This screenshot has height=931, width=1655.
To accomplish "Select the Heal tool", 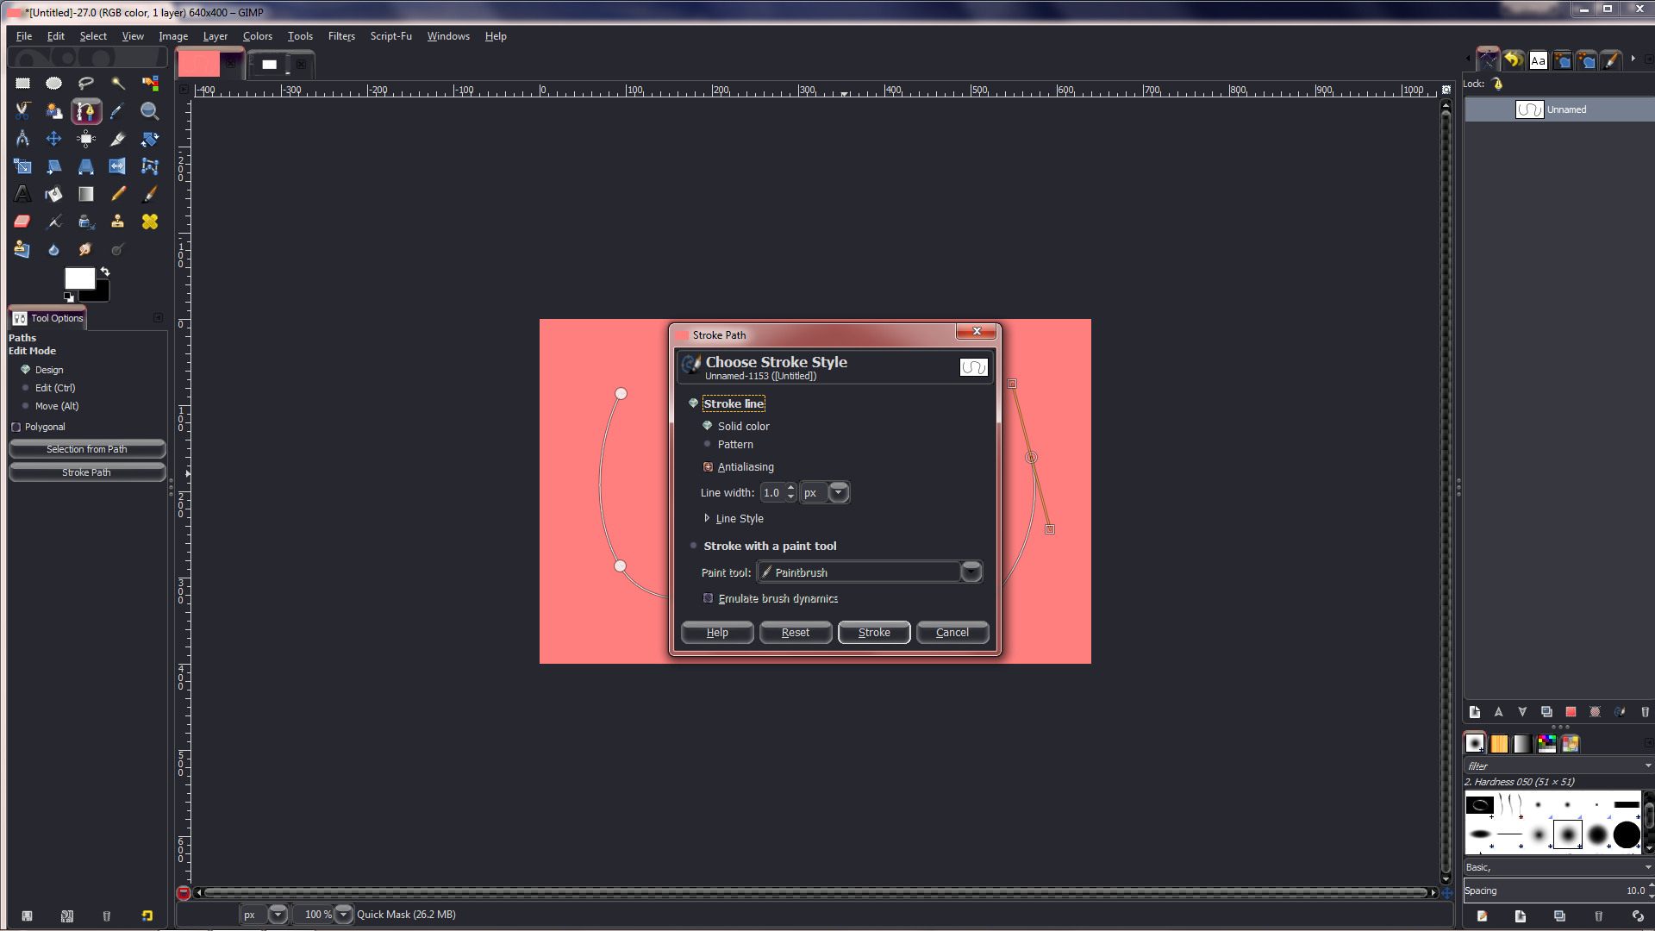I will pyautogui.click(x=150, y=222).
